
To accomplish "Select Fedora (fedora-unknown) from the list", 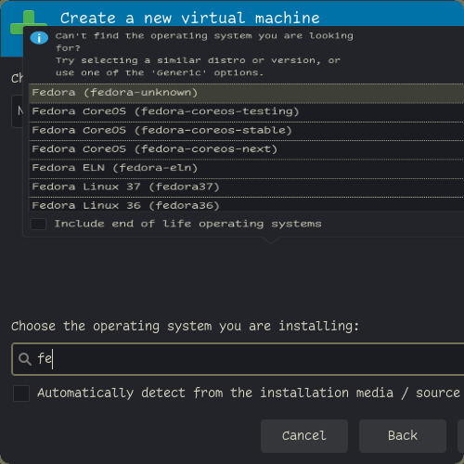I will 247,93.
